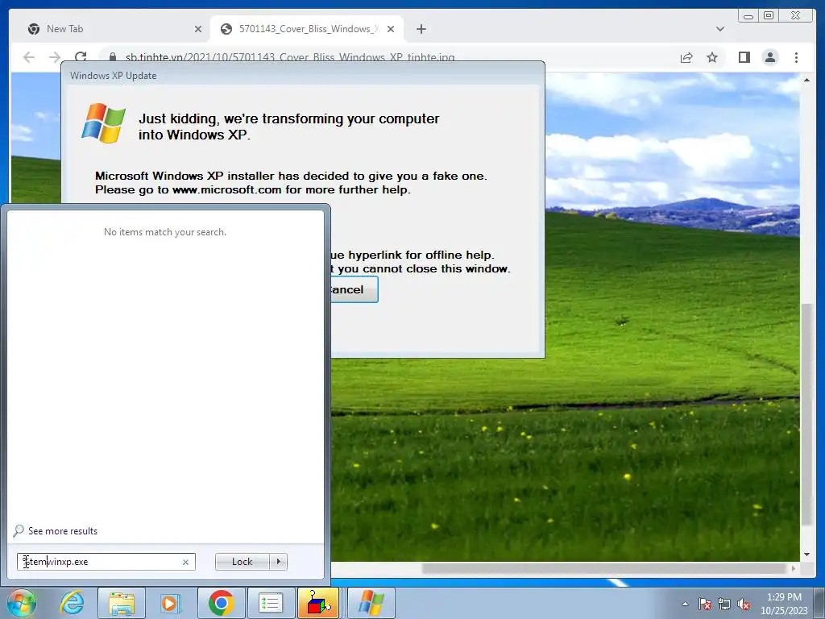825x619 pixels.
Task: Click Just kidding heading in dialog
Action: 289,127
